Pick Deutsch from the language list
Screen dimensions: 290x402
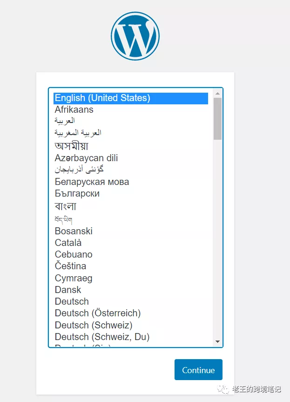click(72, 301)
